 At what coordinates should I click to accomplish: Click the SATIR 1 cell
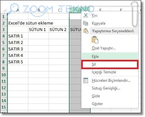tap(18, 36)
